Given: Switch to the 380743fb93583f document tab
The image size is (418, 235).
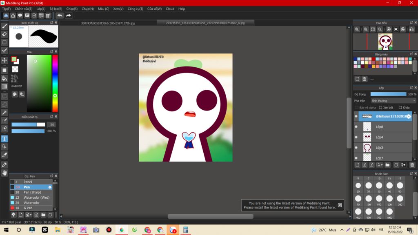Looking at the screenshot, I should pyautogui.click(x=108, y=23).
